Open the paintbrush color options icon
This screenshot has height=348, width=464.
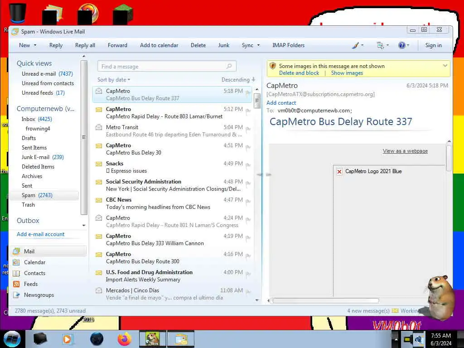pos(355,45)
